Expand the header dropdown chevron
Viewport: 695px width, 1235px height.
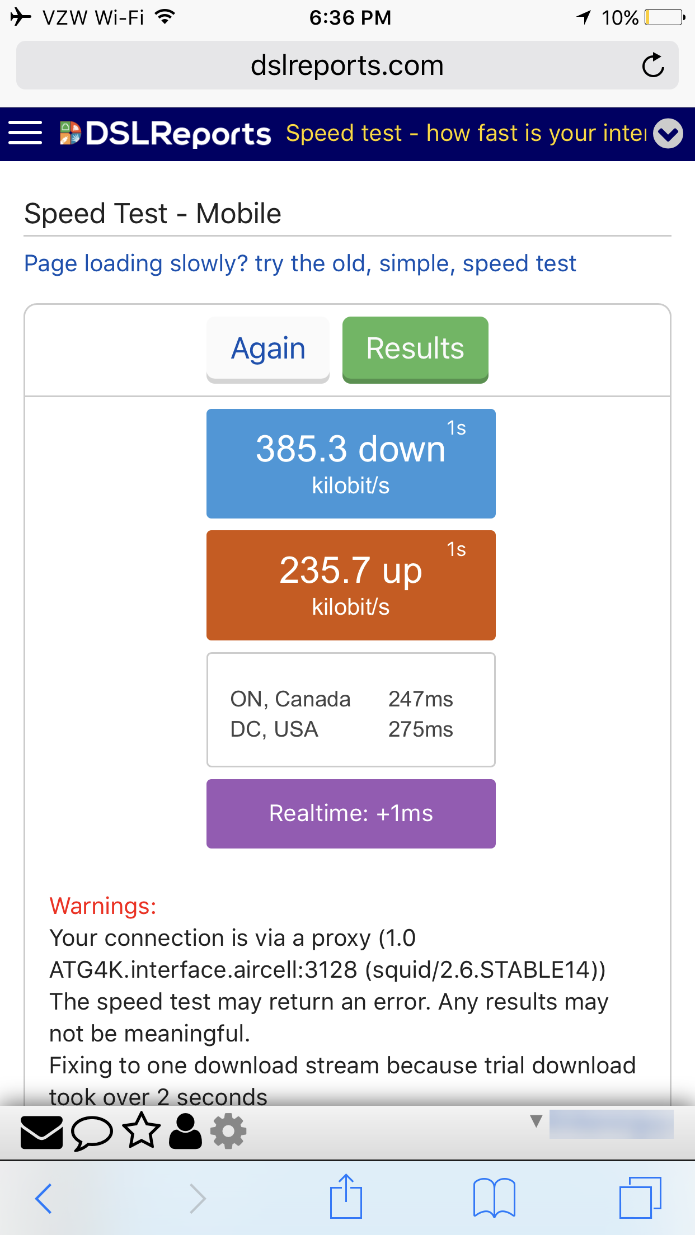[x=668, y=134]
